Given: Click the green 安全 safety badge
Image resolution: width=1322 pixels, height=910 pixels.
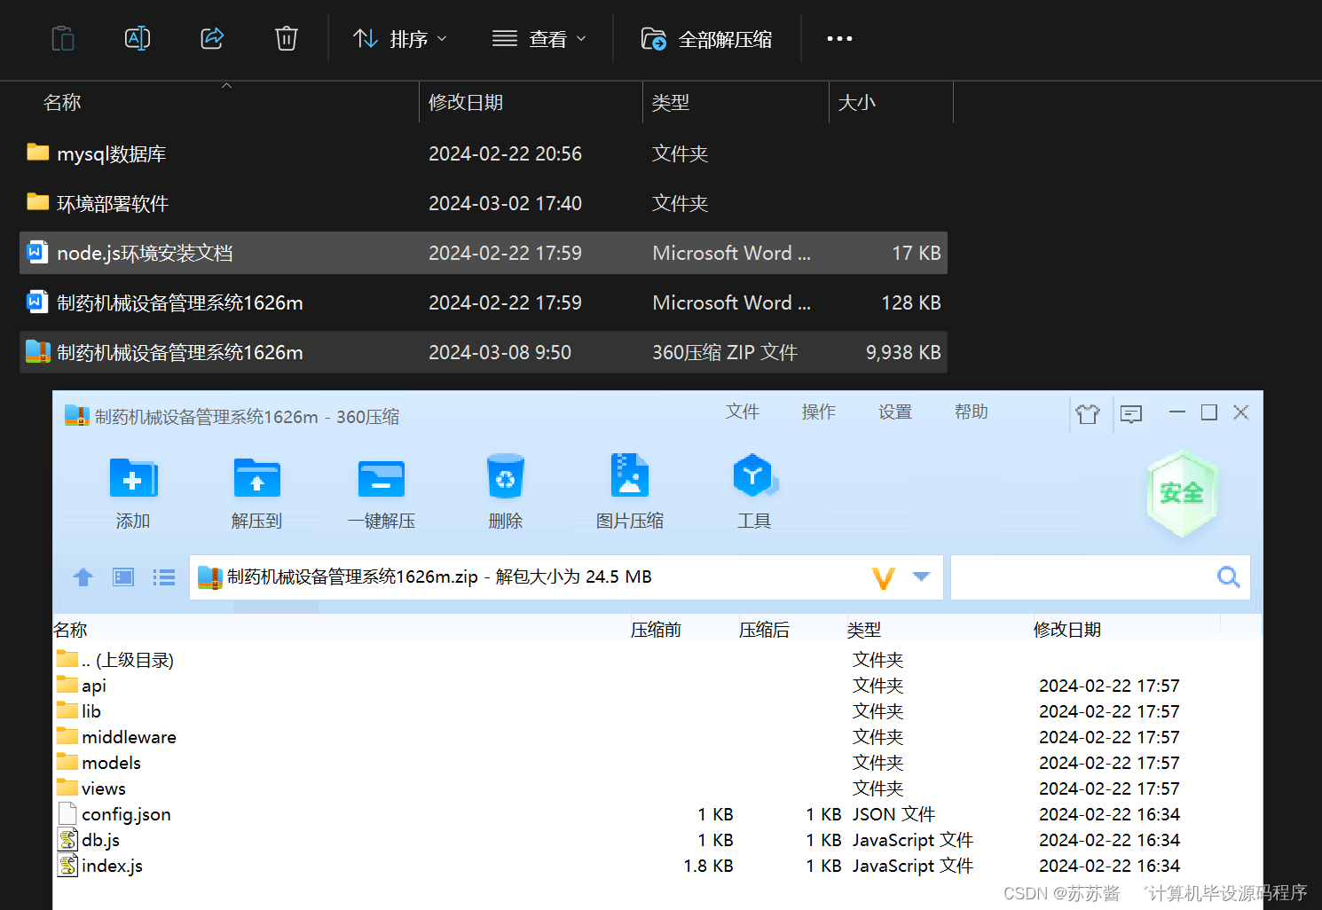Looking at the screenshot, I should pos(1181,493).
